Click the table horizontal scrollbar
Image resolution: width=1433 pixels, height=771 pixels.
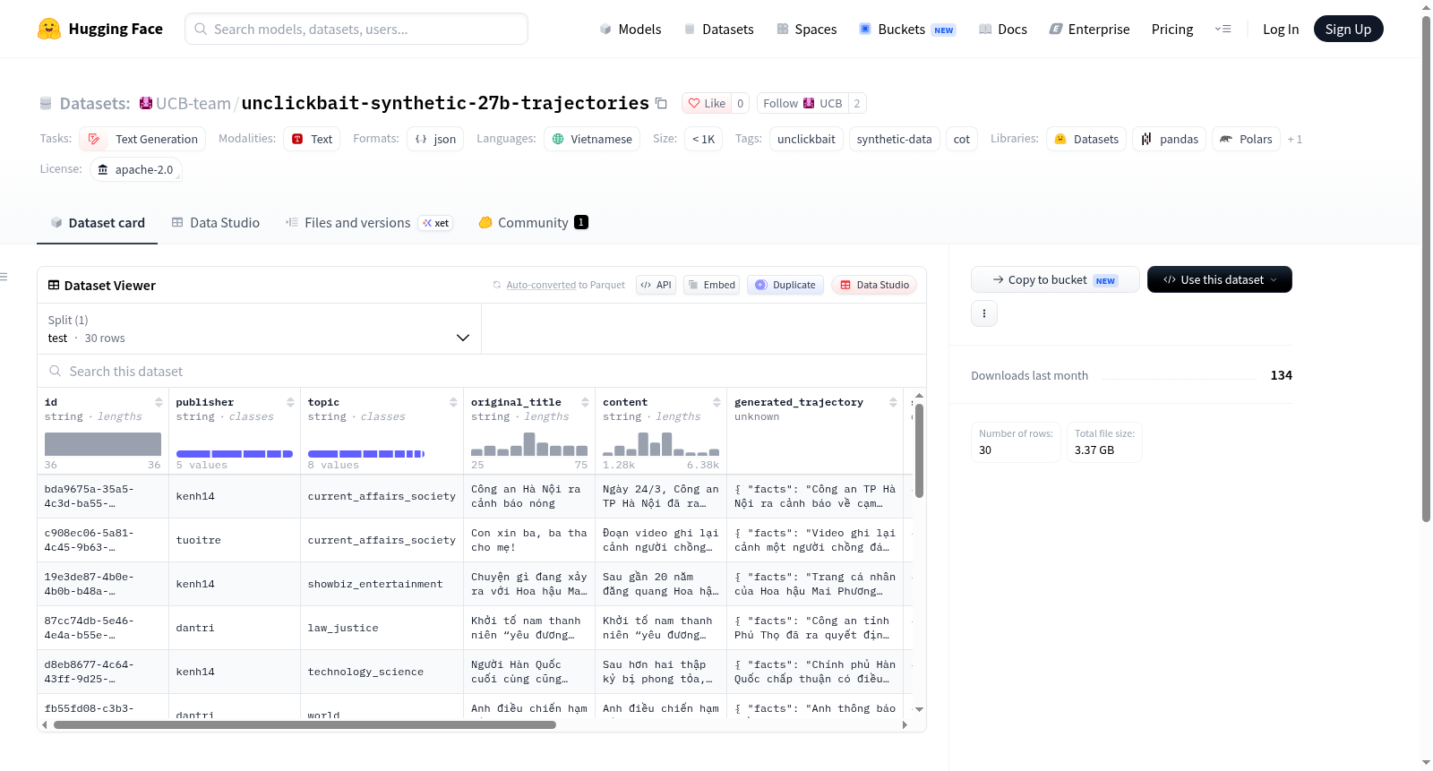point(305,724)
